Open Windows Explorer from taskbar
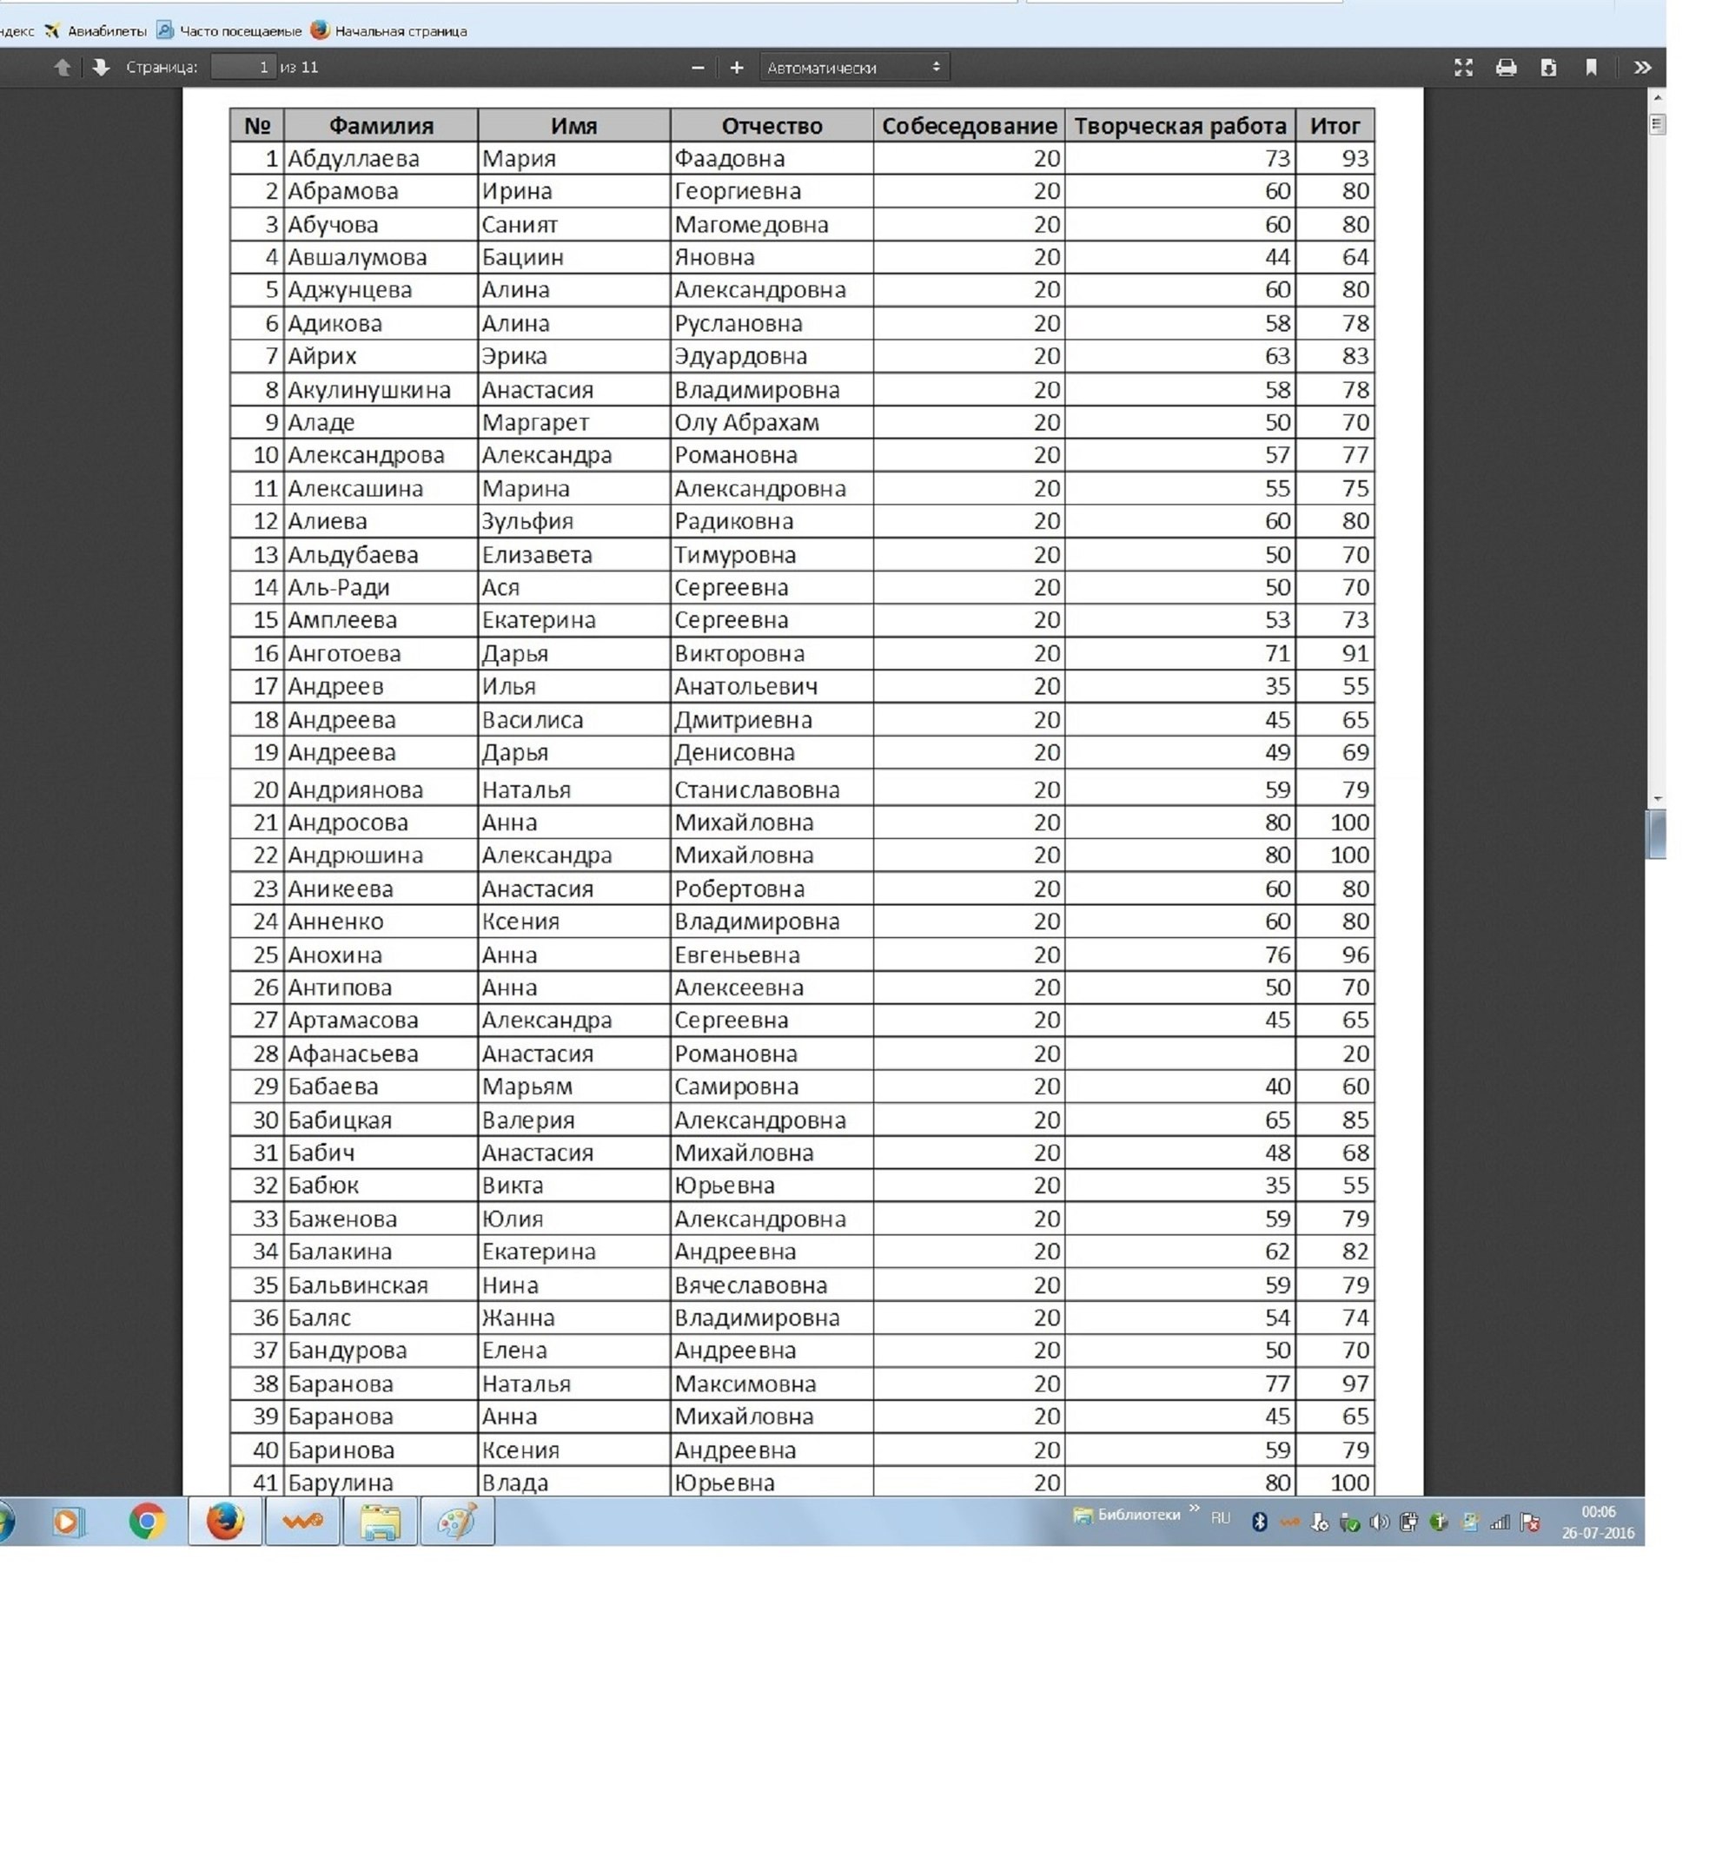 380,1523
